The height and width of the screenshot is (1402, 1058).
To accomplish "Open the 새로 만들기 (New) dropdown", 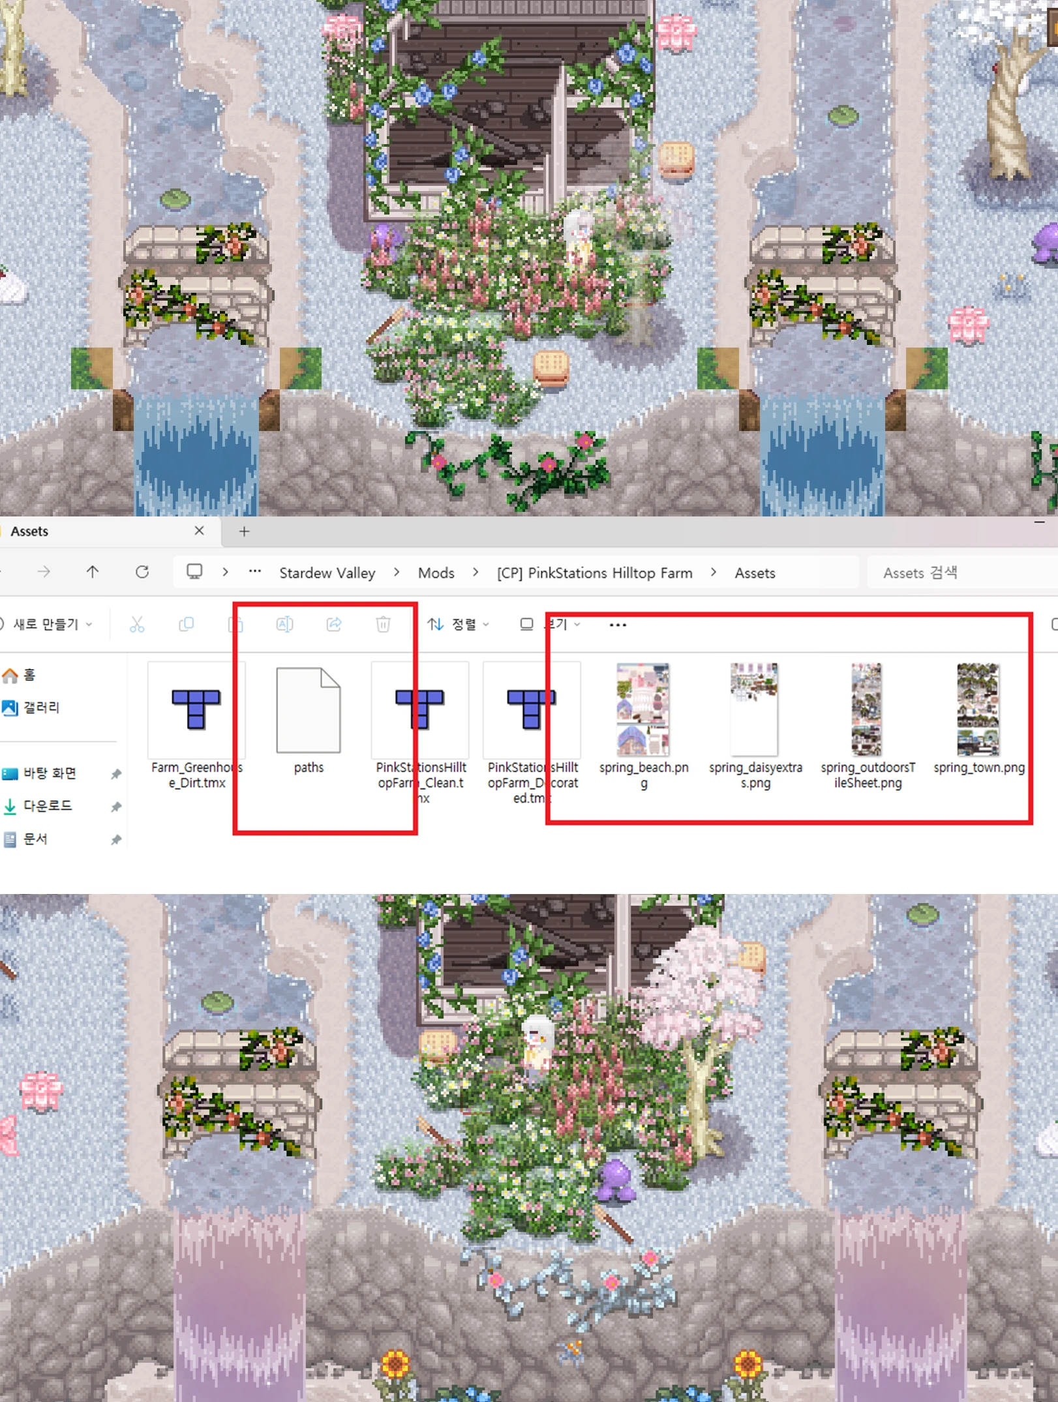I will click(47, 624).
